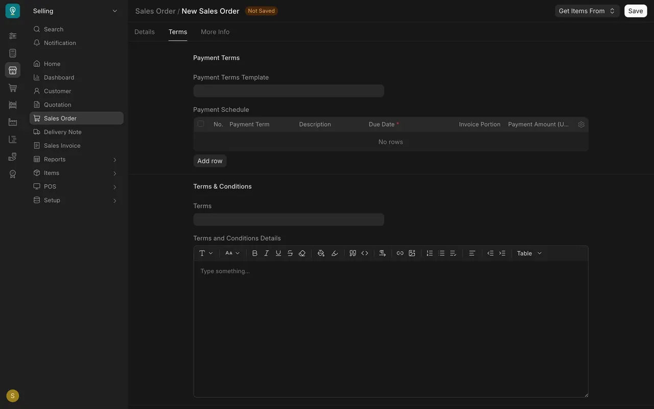
Task: Go to Sales Order breadcrumb link
Action: (155, 11)
